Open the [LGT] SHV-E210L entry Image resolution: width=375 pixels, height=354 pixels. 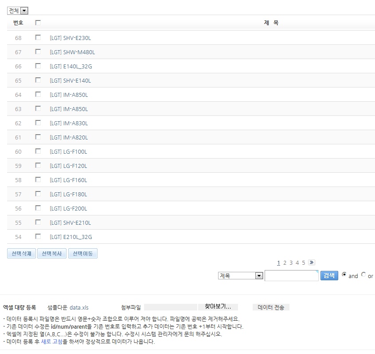[70, 223]
